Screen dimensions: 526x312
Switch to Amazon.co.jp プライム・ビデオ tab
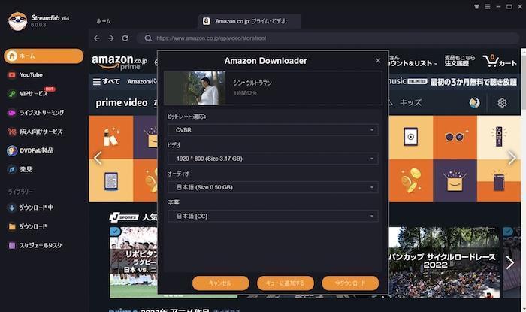coord(249,21)
